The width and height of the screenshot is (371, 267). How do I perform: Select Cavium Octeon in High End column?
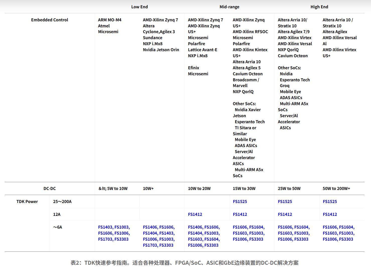coord(292,56)
